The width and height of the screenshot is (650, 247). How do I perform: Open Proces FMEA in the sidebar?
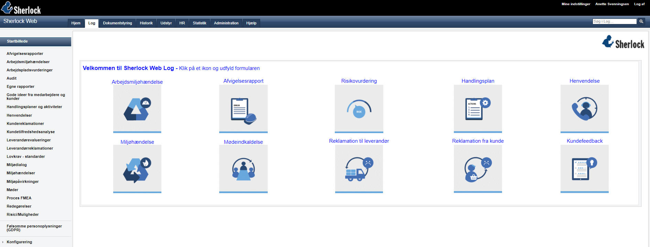click(19, 198)
